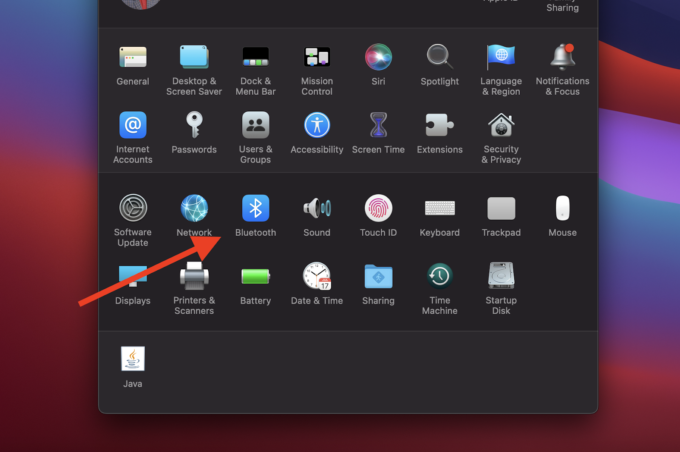Open Internet Accounts pane
This screenshot has height=452, width=680.
pos(133,125)
